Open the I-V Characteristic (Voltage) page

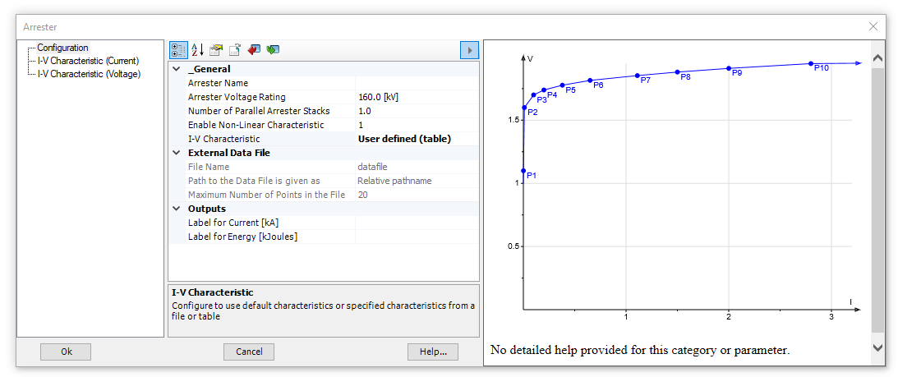click(x=89, y=74)
